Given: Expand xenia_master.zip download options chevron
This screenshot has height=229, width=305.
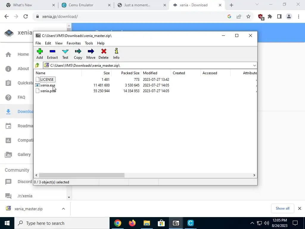Looking at the screenshot, I should pyautogui.click(x=63, y=209).
